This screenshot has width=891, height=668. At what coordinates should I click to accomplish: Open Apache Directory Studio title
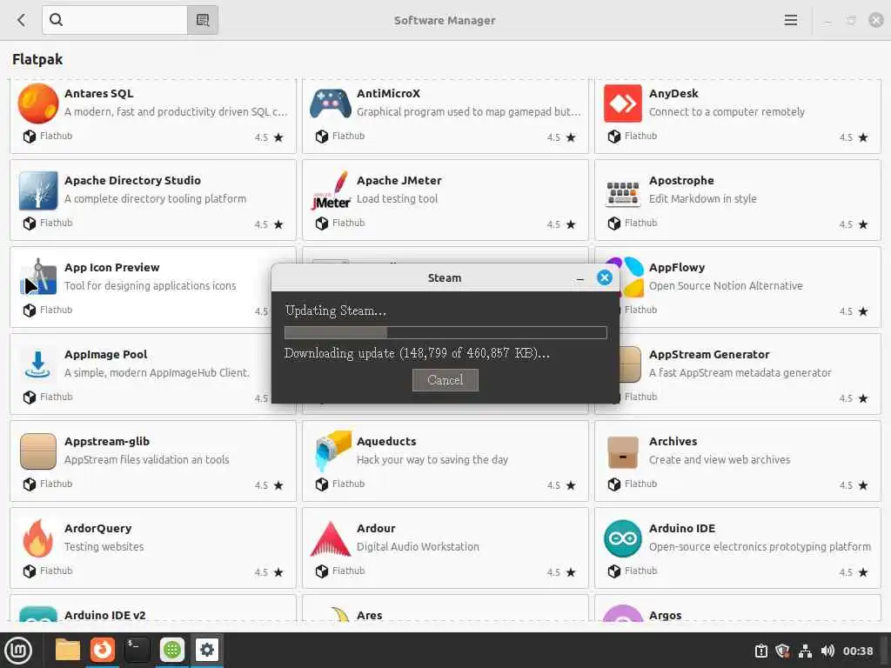pos(132,180)
